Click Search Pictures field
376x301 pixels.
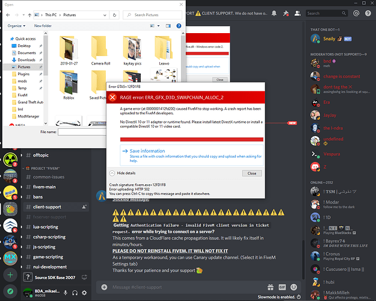(x=153, y=15)
